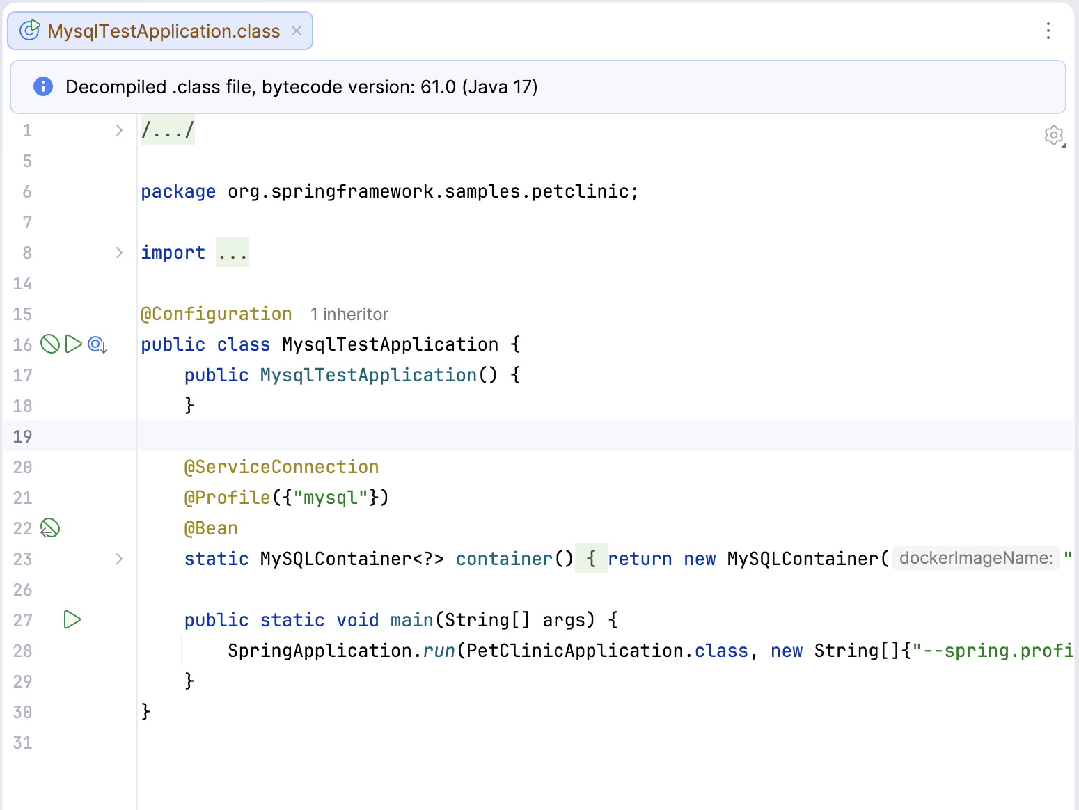The image size is (1079, 810).
Task: Click the no-coverage circle icon on line 16
Action: coord(49,344)
